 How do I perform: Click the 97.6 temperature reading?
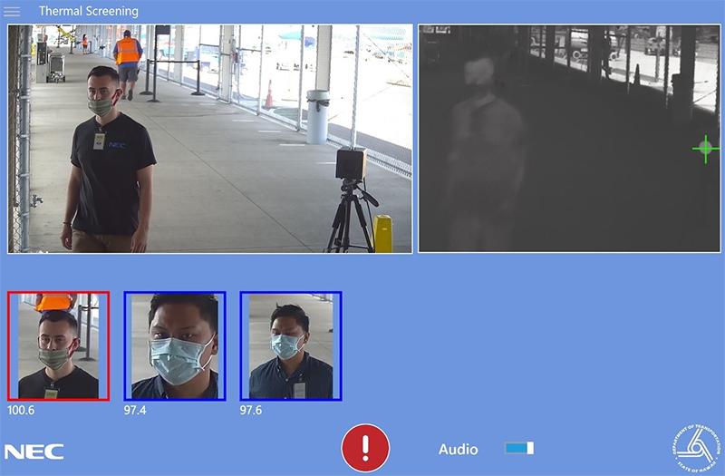pyautogui.click(x=252, y=410)
